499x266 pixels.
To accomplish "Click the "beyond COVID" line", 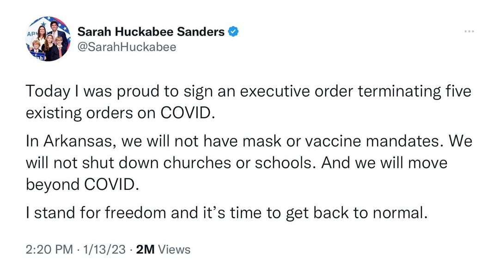I will pyautogui.click(x=81, y=184).
